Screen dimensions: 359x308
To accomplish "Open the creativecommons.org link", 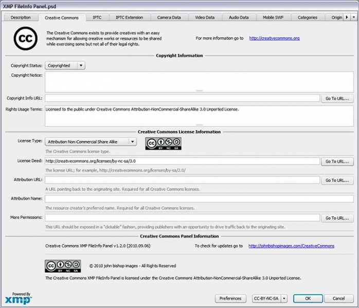I will [x=274, y=38].
